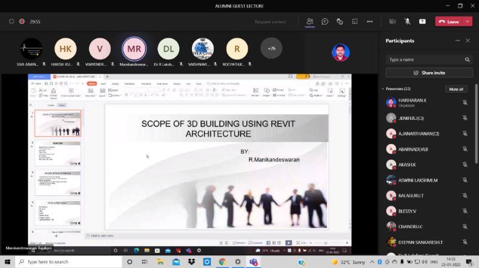
Task: Select first slide thumbnail in shared presentation
Action: coord(58,123)
